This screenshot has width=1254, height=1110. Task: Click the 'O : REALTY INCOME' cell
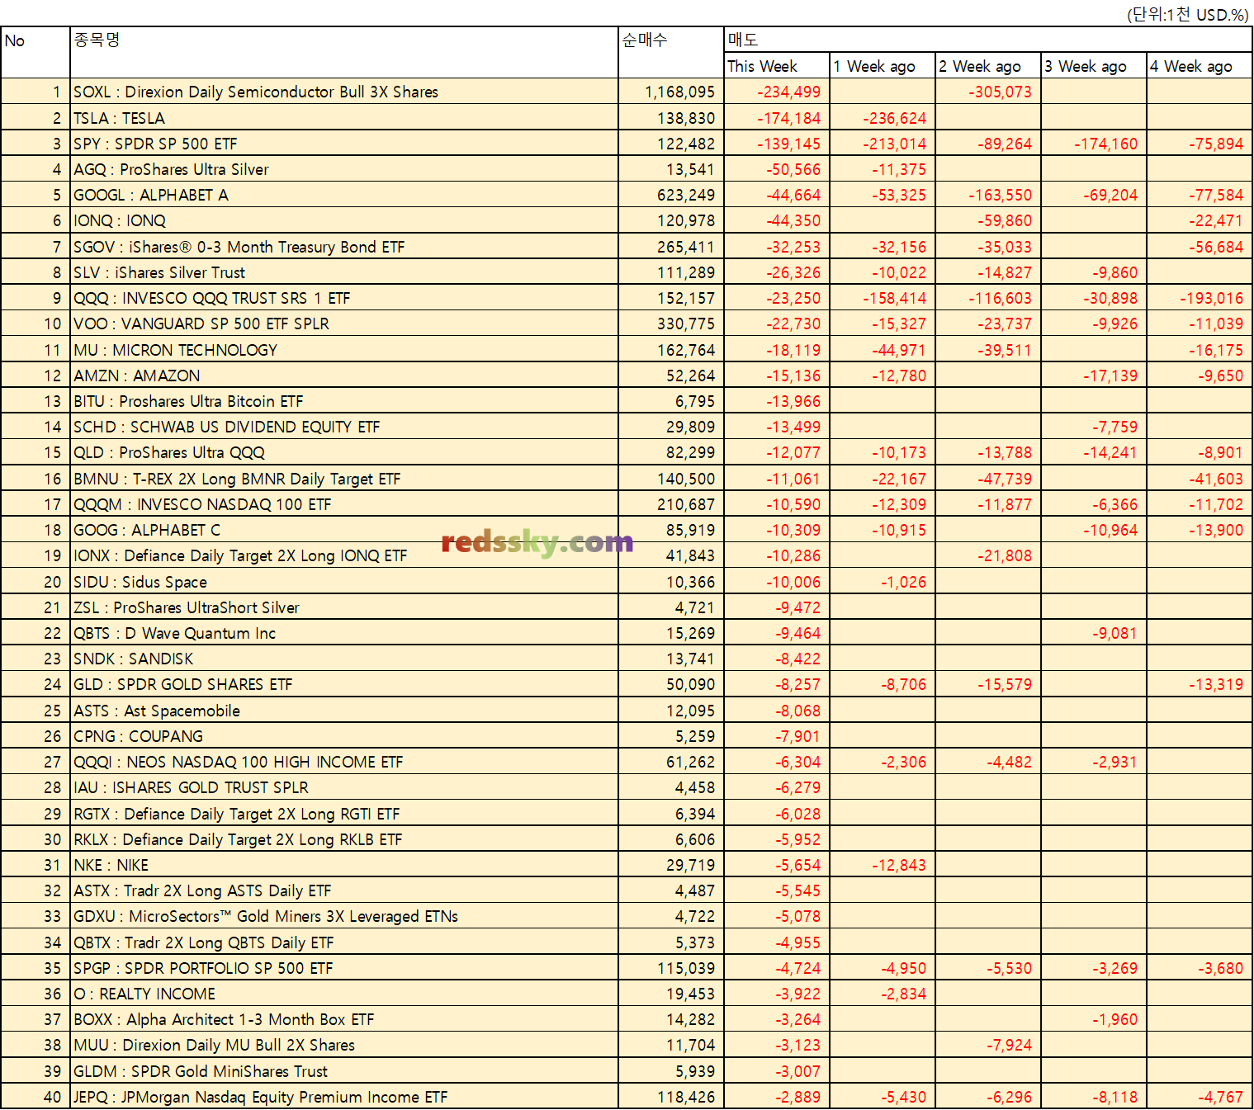344,994
